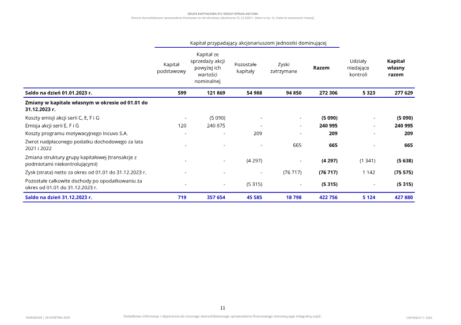Click the 'Saldo na dzień 01.01.2023 r.' row label
This screenshot has width=461, height=325.
click(59, 93)
